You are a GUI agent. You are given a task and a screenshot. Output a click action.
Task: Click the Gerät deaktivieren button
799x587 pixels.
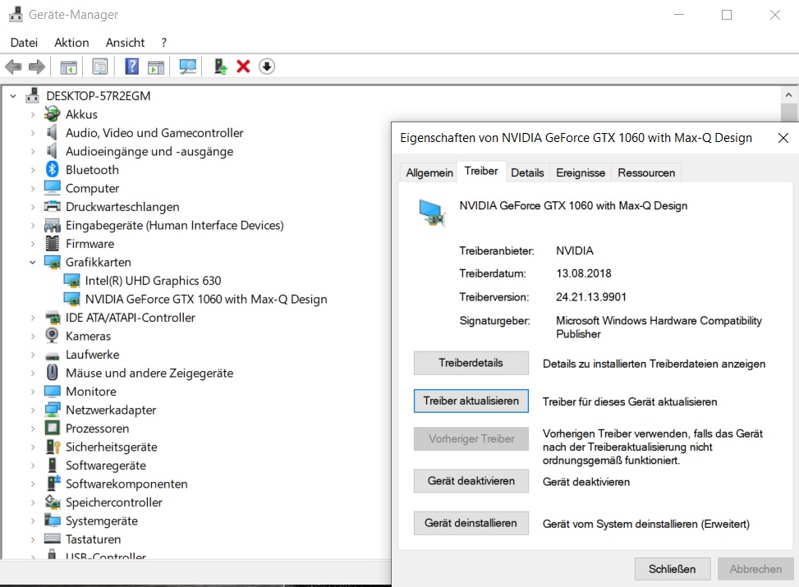click(x=471, y=481)
